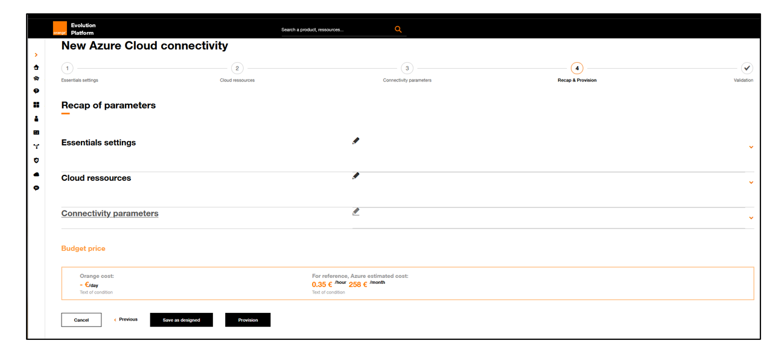Go back with the Previous link
This screenshot has height=355, width=781.
tap(126, 319)
